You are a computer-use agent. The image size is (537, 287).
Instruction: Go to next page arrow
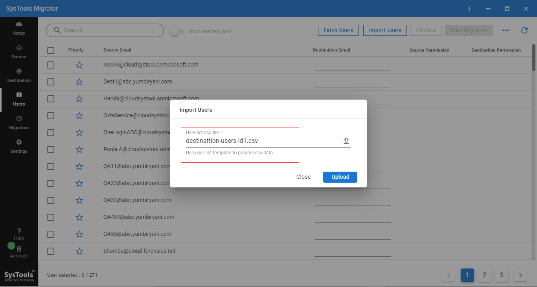(x=520, y=275)
